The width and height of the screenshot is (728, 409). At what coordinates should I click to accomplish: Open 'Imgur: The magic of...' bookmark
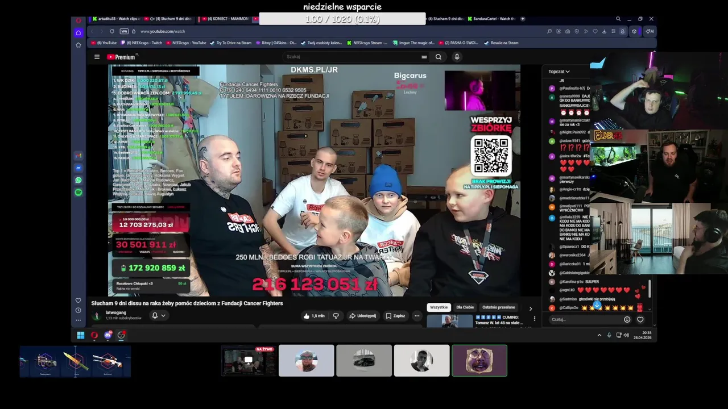(414, 43)
